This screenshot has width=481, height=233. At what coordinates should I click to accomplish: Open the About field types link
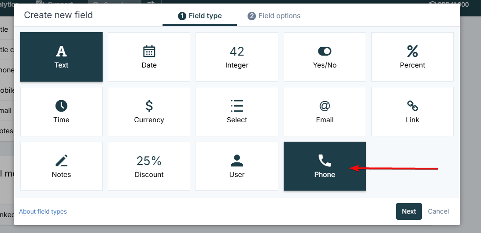(43, 211)
